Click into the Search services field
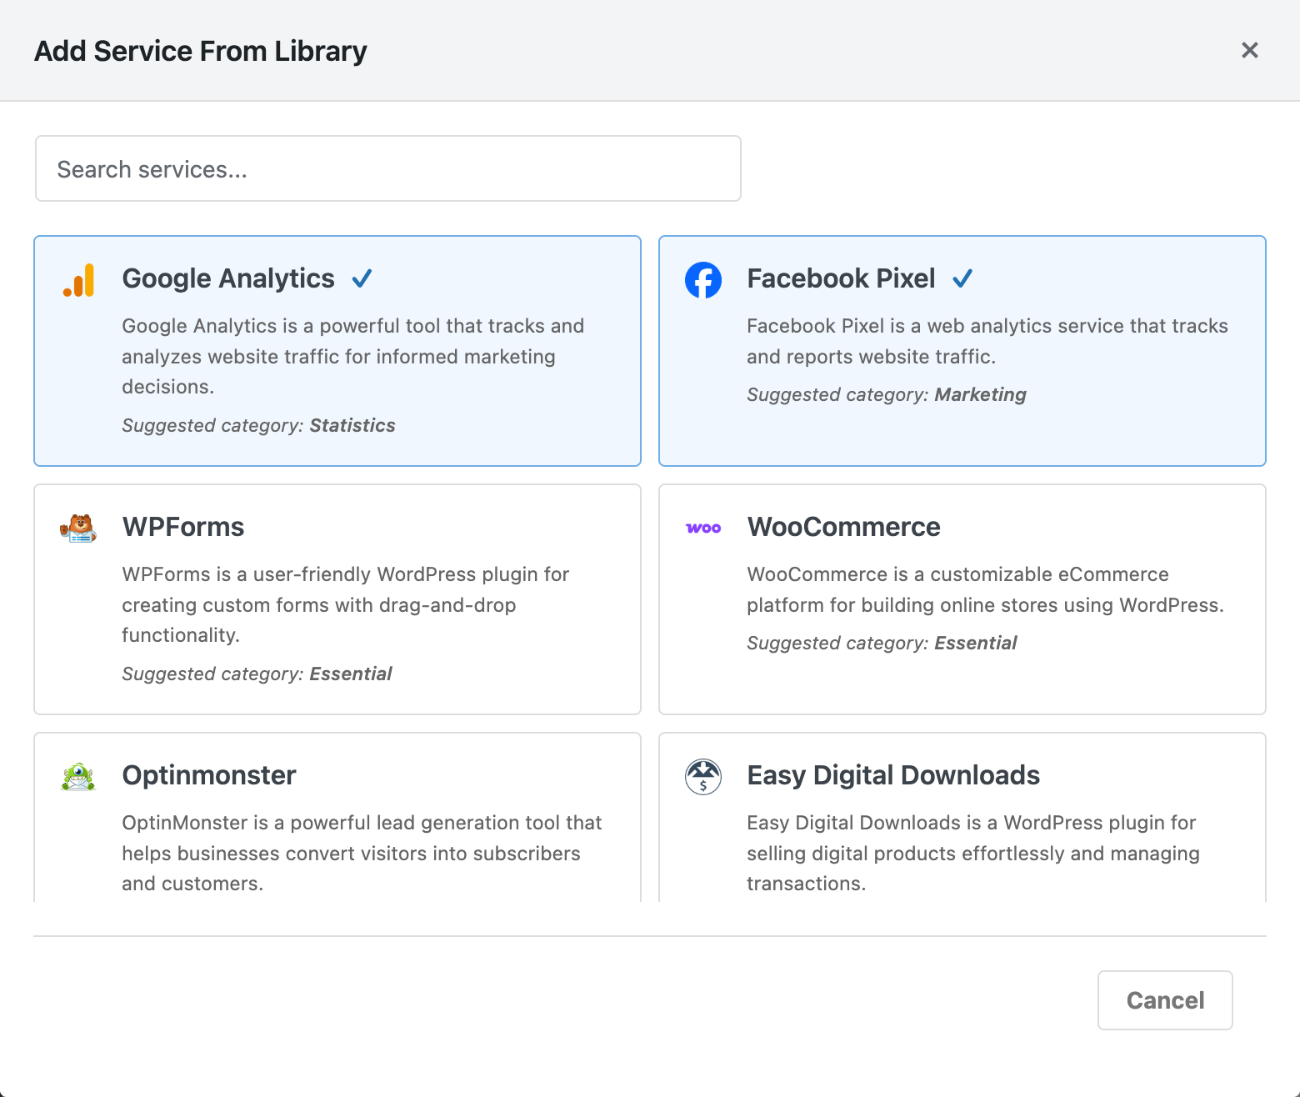Screen dimensions: 1300x1097 (387, 168)
